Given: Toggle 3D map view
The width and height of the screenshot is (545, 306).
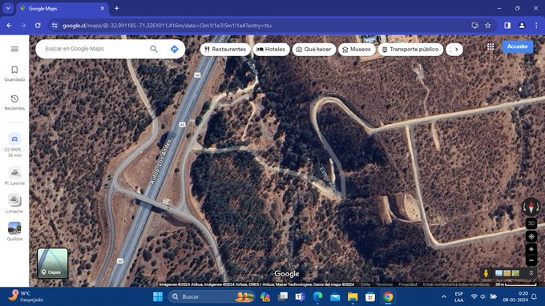Looking at the screenshot, I should [x=531, y=223].
